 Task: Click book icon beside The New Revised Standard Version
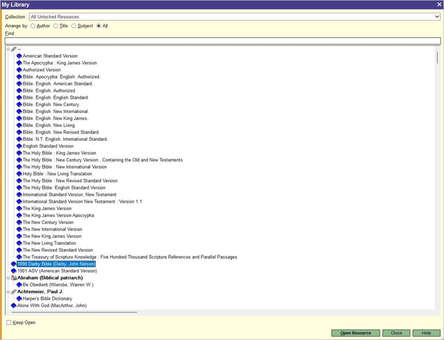point(19,250)
